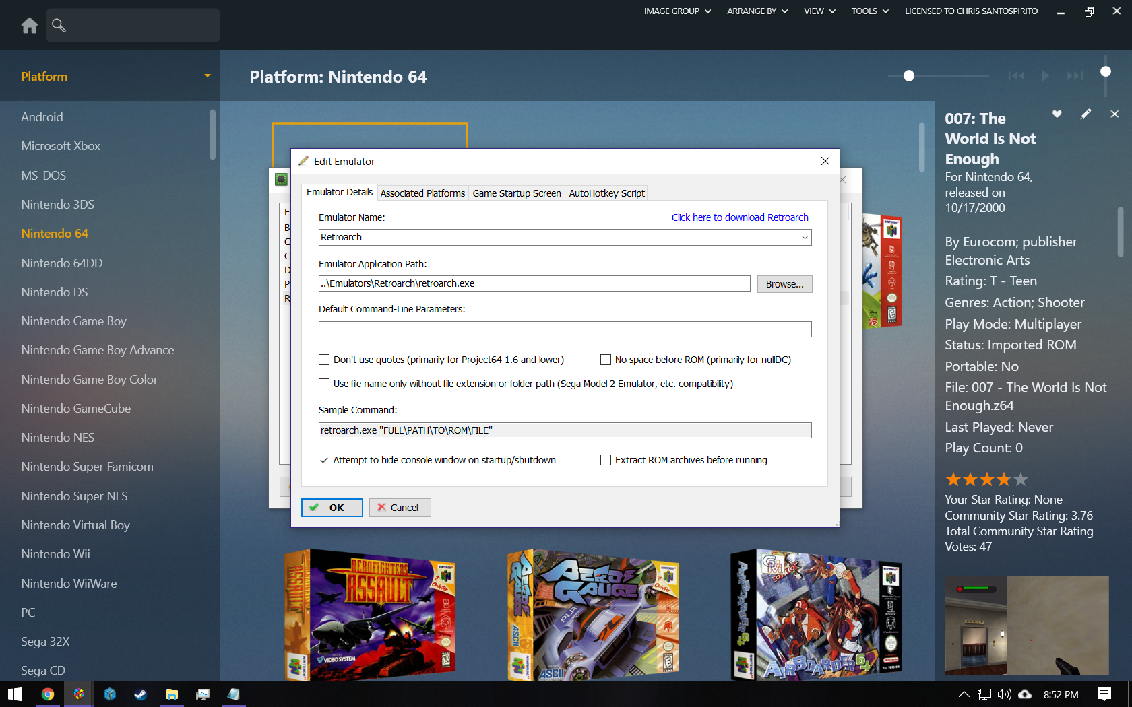Click OK to save emulator
The height and width of the screenshot is (707, 1132).
tap(332, 508)
